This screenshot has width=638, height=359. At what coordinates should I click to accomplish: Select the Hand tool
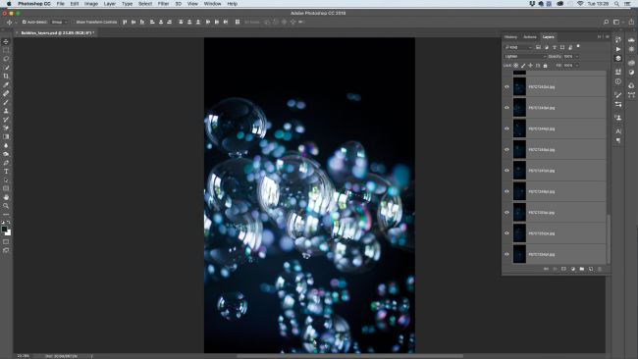(6, 197)
